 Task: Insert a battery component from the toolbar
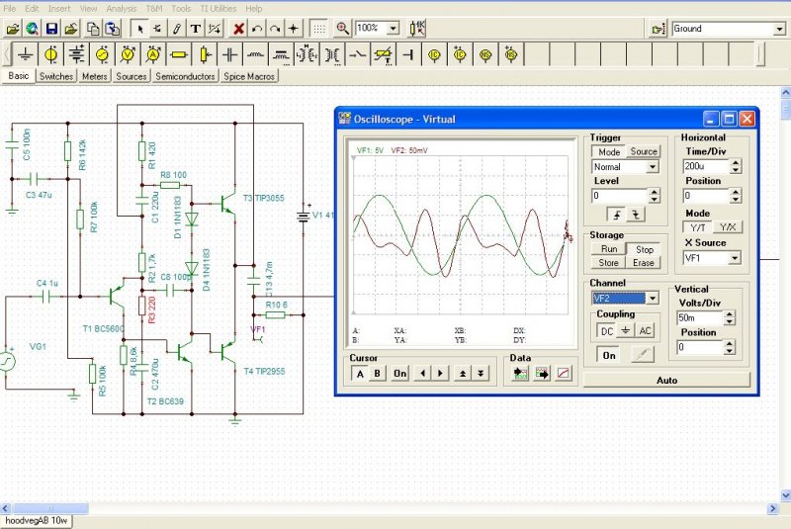pos(76,54)
